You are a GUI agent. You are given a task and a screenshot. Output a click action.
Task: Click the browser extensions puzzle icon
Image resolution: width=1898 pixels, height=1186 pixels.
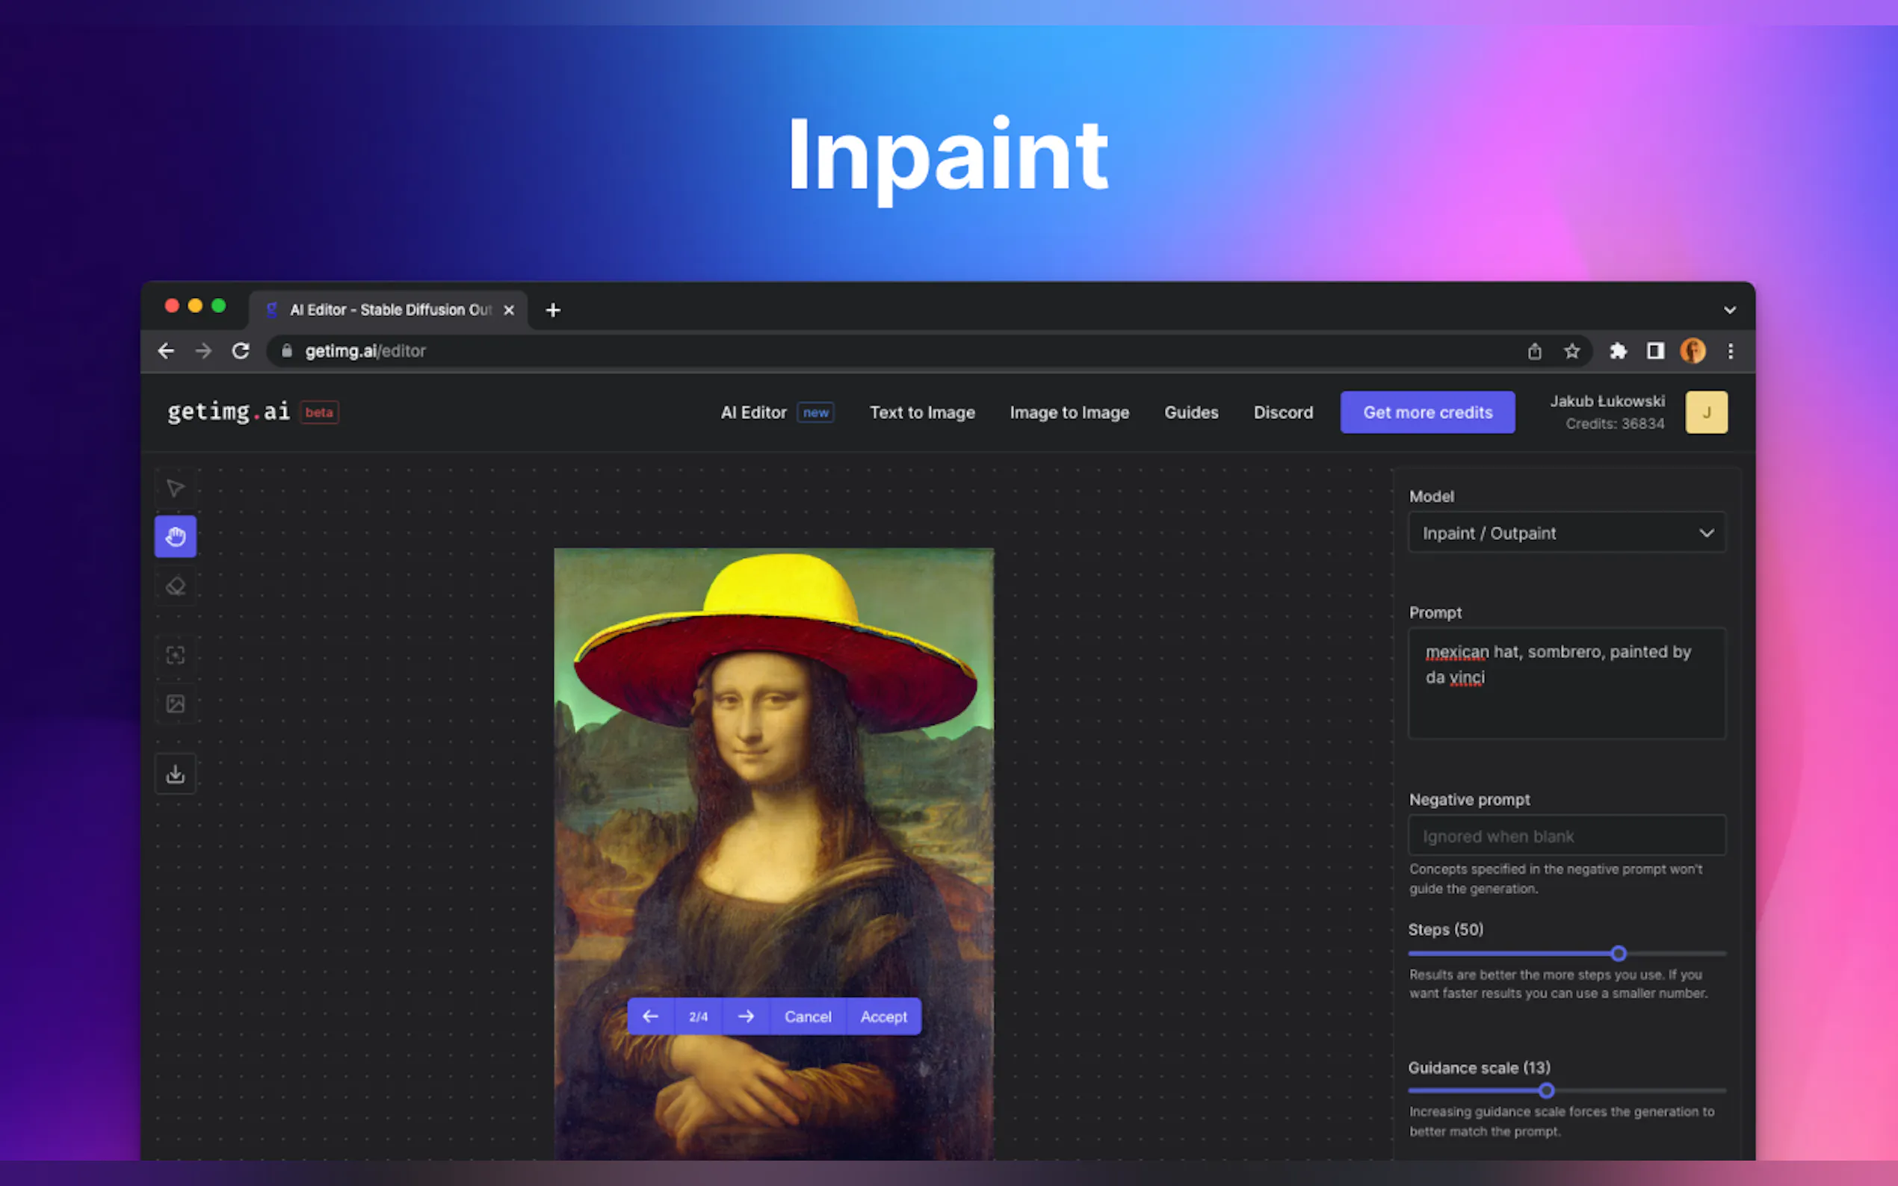pyautogui.click(x=1617, y=352)
